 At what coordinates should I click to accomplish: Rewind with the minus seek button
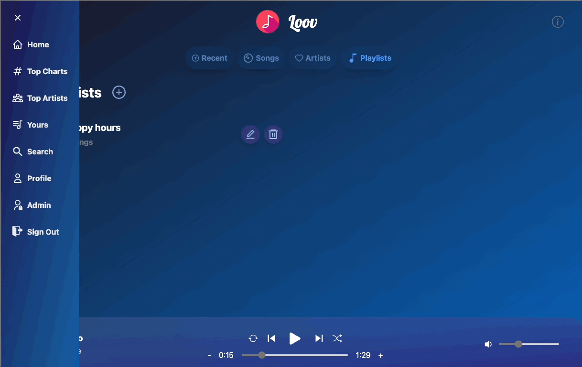209,356
